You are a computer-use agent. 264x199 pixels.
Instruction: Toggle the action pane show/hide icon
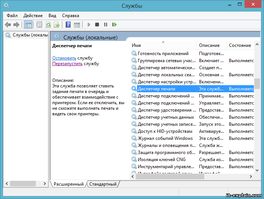point(77,25)
